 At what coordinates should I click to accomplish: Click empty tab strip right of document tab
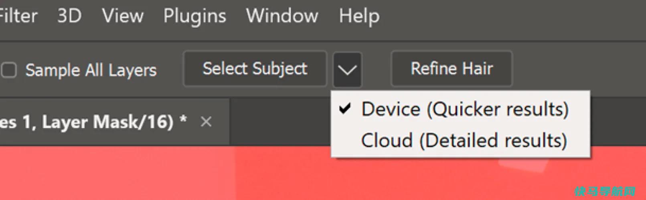pyautogui.click(x=280, y=122)
